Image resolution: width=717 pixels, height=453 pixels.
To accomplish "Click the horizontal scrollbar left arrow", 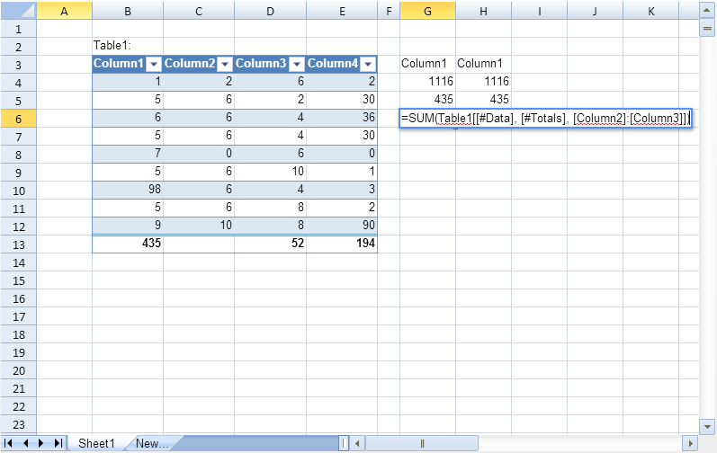I will tap(357, 443).
